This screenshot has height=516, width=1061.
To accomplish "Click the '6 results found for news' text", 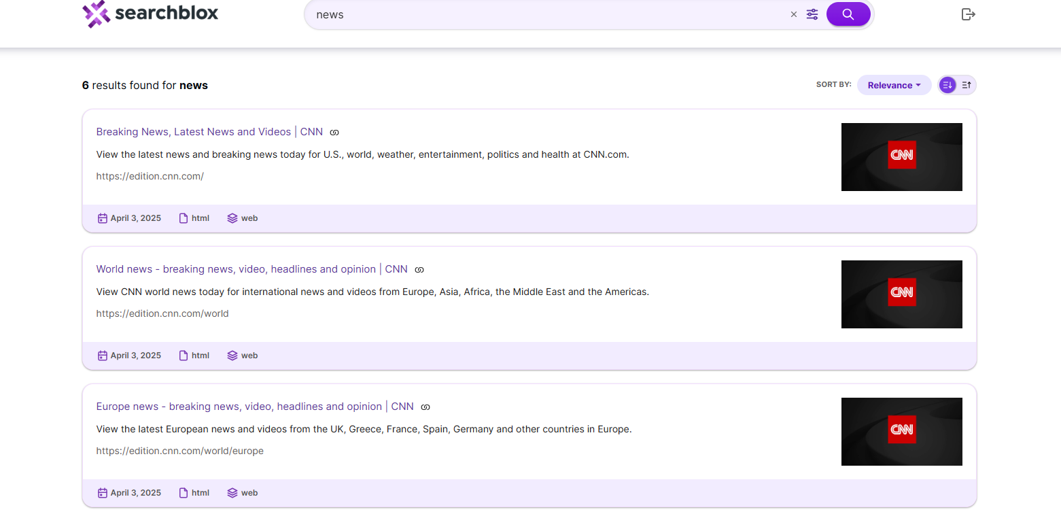I will pos(145,86).
